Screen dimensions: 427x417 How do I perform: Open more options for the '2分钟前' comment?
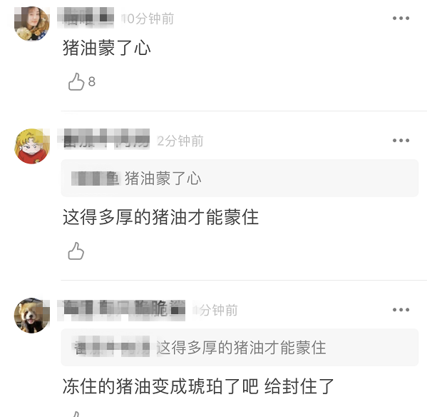pyautogui.click(x=401, y=141)
